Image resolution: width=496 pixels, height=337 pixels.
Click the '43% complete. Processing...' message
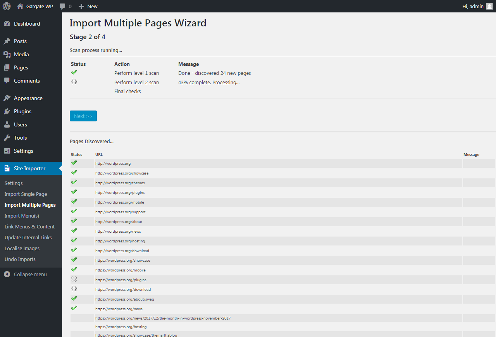click(x=209, y=82)
